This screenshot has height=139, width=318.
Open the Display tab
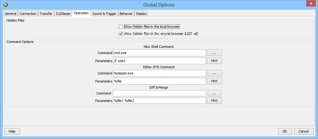pyautogui.click(x=141, y=14)
